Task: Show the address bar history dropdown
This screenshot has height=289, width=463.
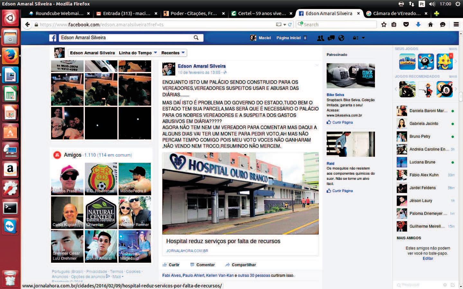Action: tap(285, 25)
